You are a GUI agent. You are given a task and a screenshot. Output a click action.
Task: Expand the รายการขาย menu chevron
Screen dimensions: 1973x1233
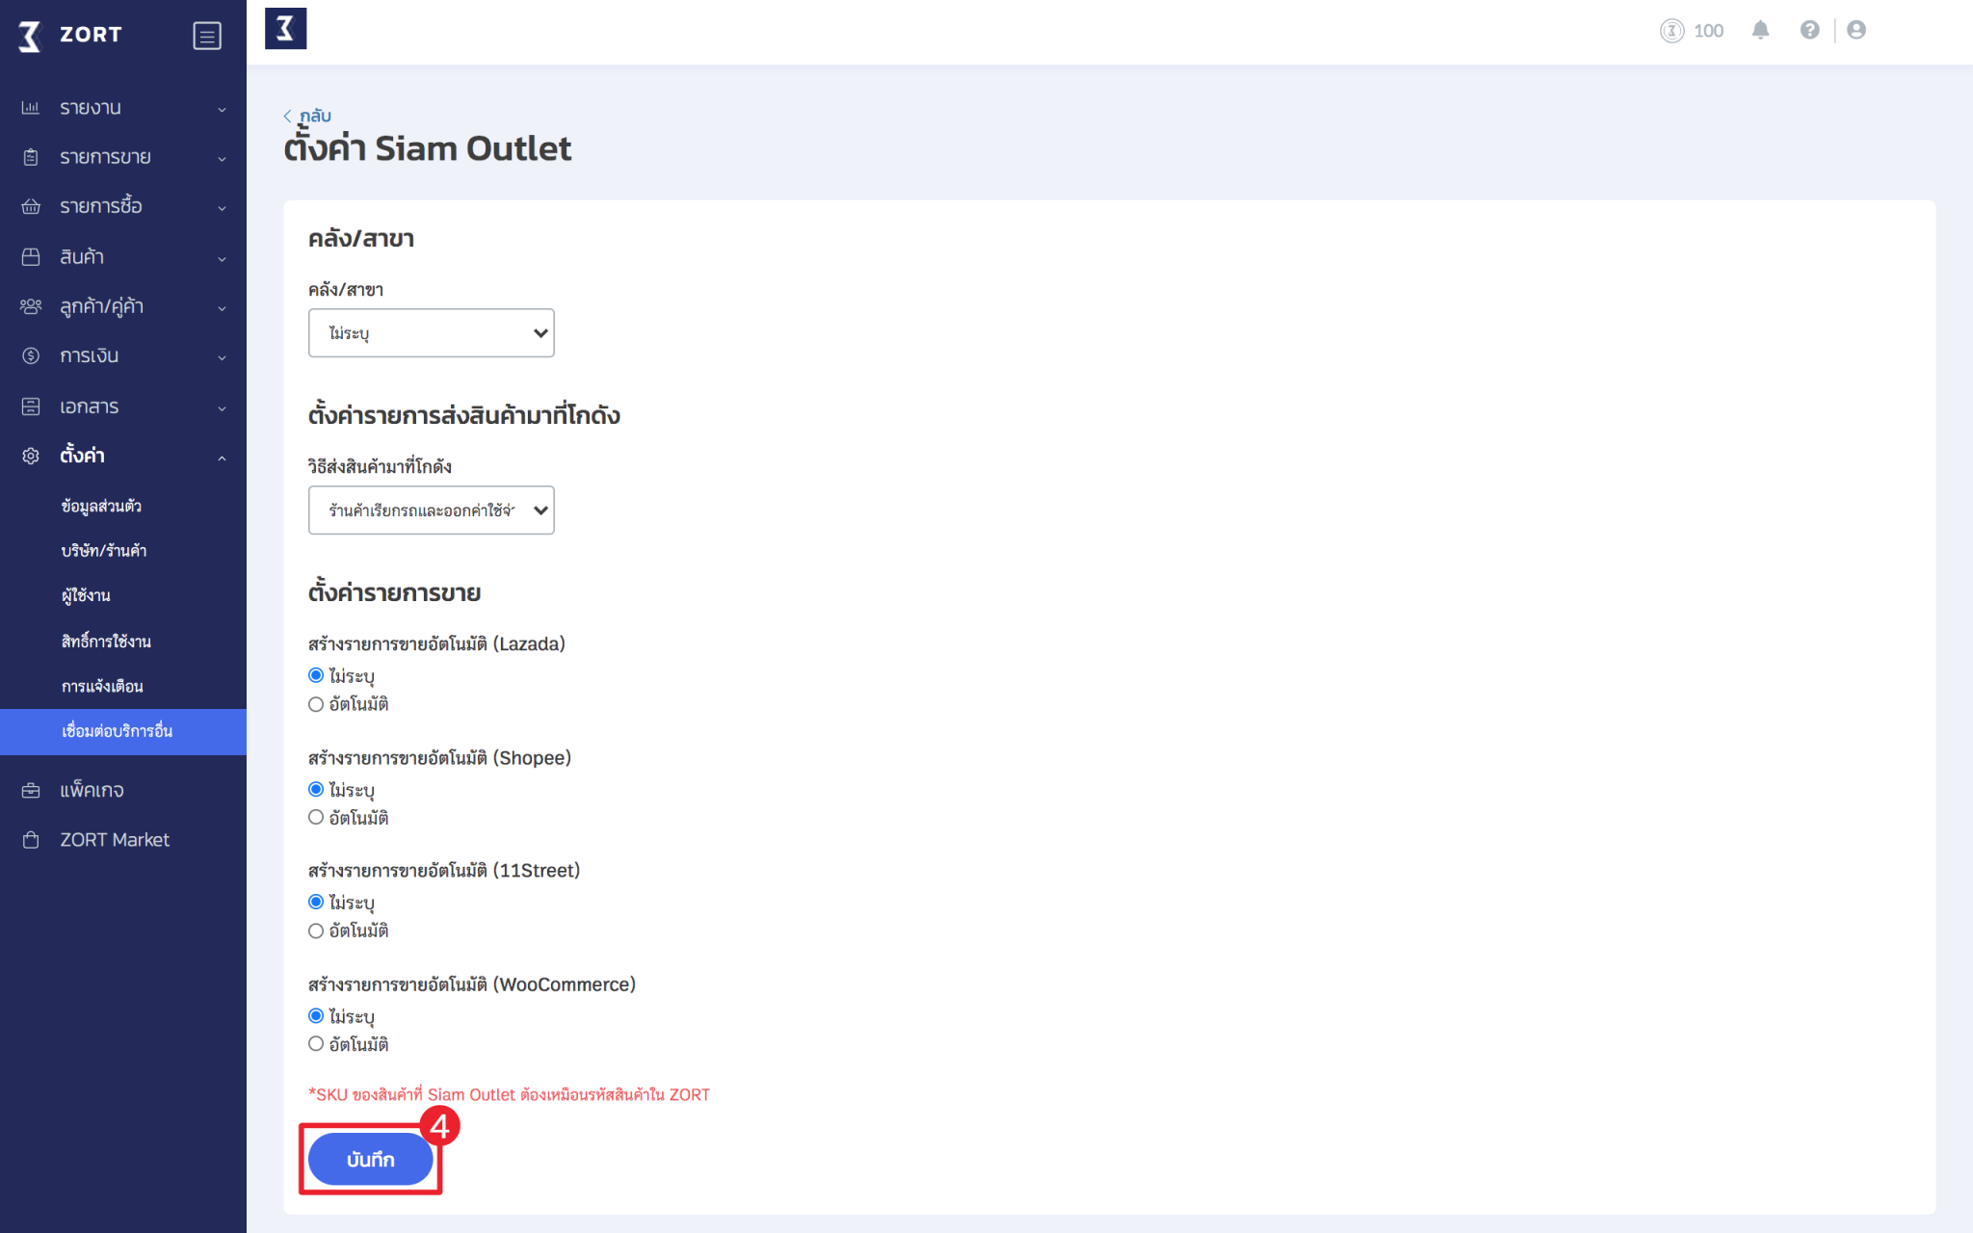point(223,159)
